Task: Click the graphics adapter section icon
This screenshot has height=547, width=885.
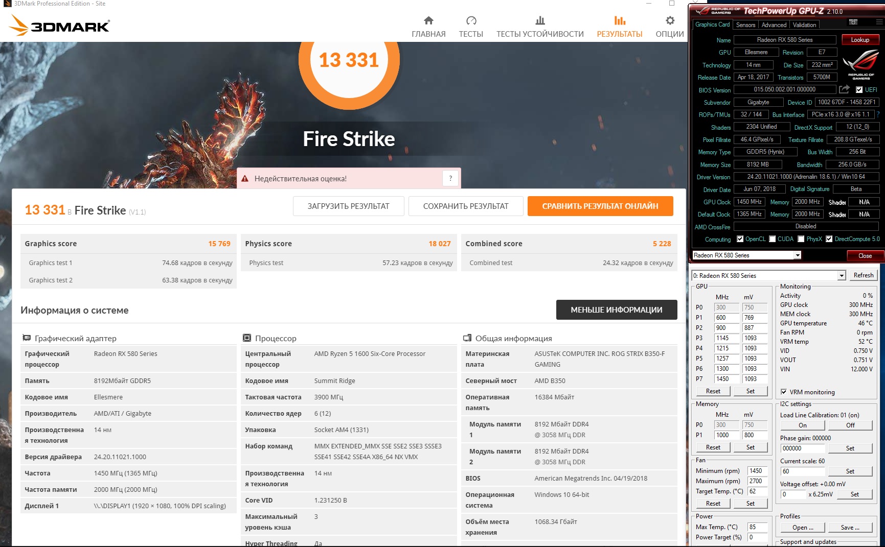Action: (x=27, y=338)
